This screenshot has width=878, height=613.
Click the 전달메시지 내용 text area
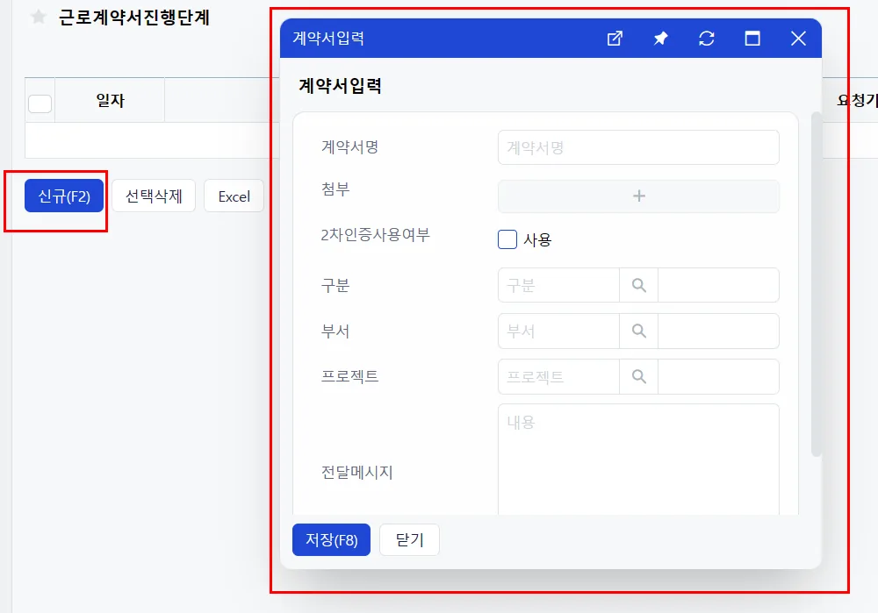[638, 460]
